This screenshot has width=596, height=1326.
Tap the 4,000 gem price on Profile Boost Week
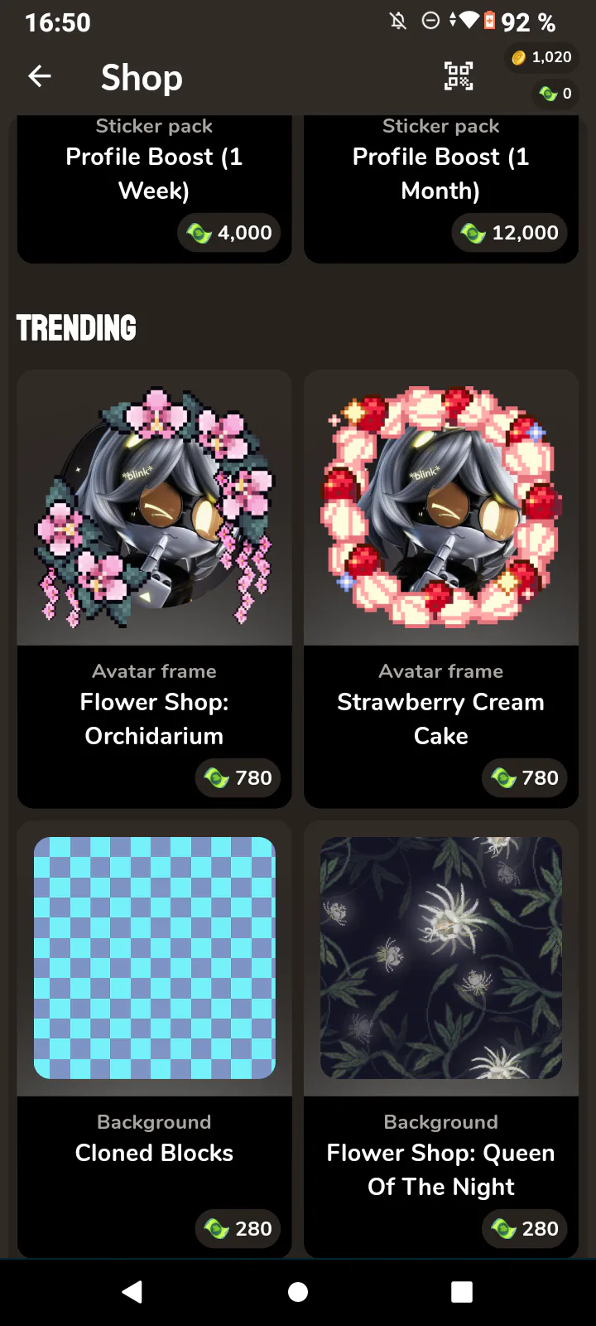pos(229,233)
